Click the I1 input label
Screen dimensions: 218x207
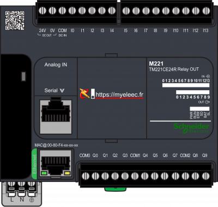tap(83, 30)
